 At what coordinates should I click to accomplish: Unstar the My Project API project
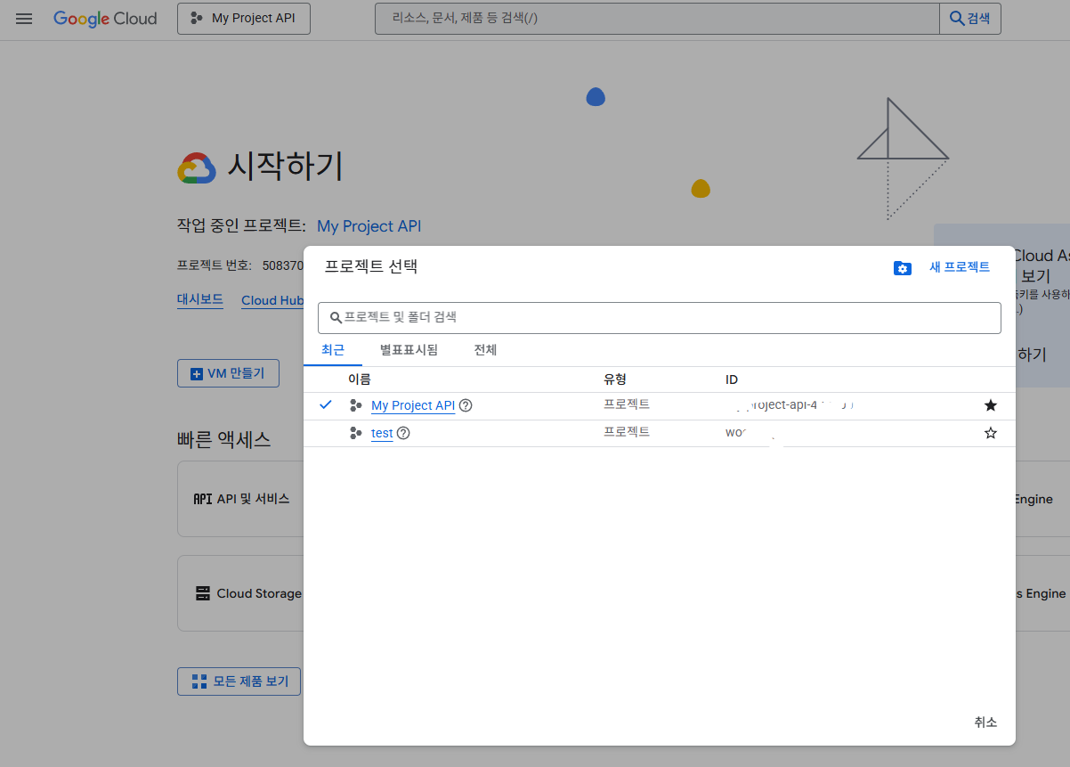pyautogui.click(x=991, y=405)
